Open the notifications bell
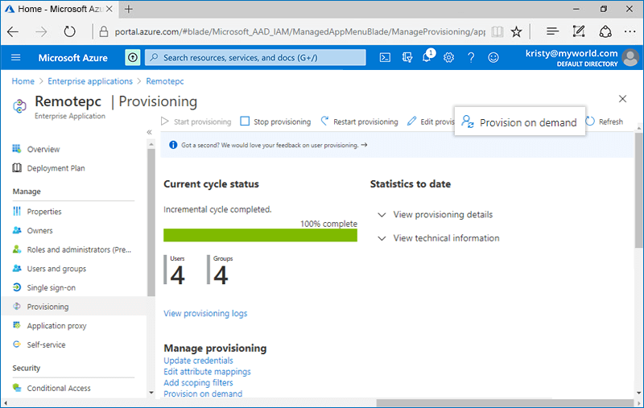The height and width of the screenshot is (408, 644). click(427, 58)
